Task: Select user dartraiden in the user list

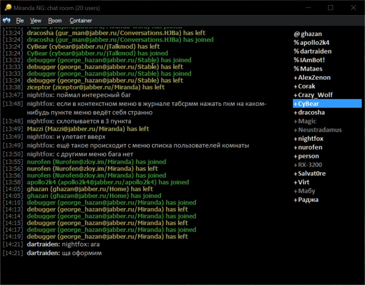Action: point(313,51)
